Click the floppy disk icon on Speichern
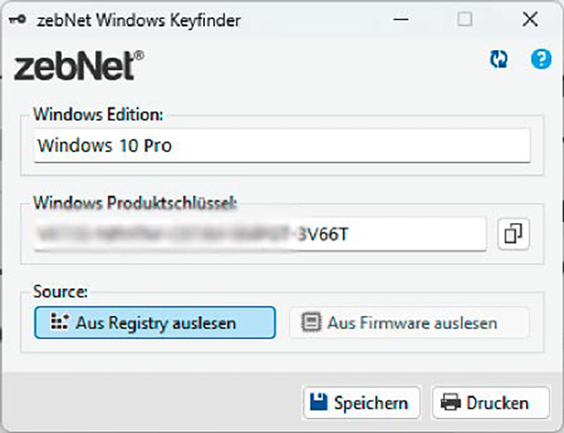 (x=319, y=403)
